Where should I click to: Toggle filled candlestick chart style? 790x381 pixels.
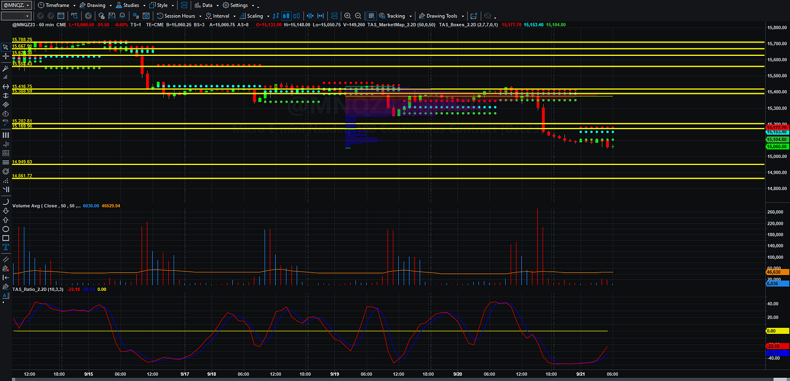287,16
